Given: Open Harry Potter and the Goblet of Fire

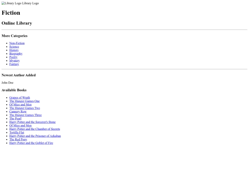Looking at the screenshot, I should click(x=31, y=143).
